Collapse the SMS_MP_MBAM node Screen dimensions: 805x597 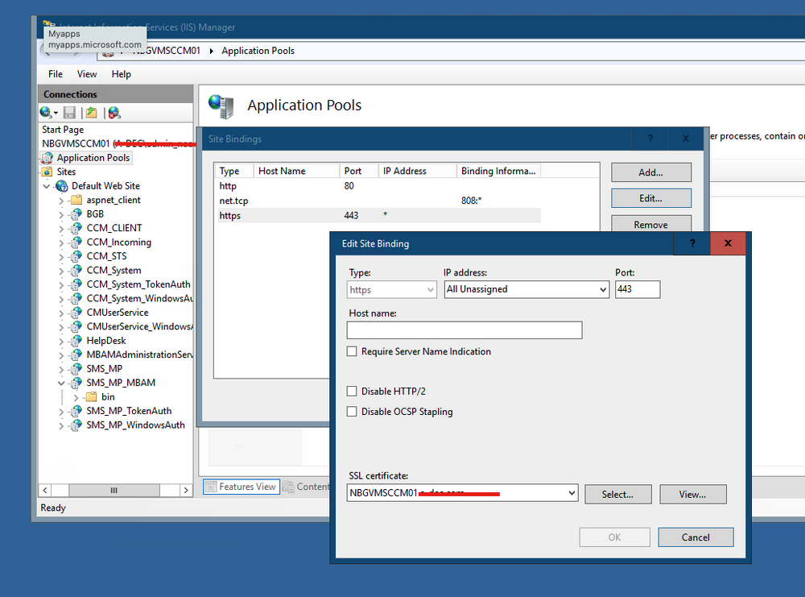pyautogui.click(x=61, y=383)
